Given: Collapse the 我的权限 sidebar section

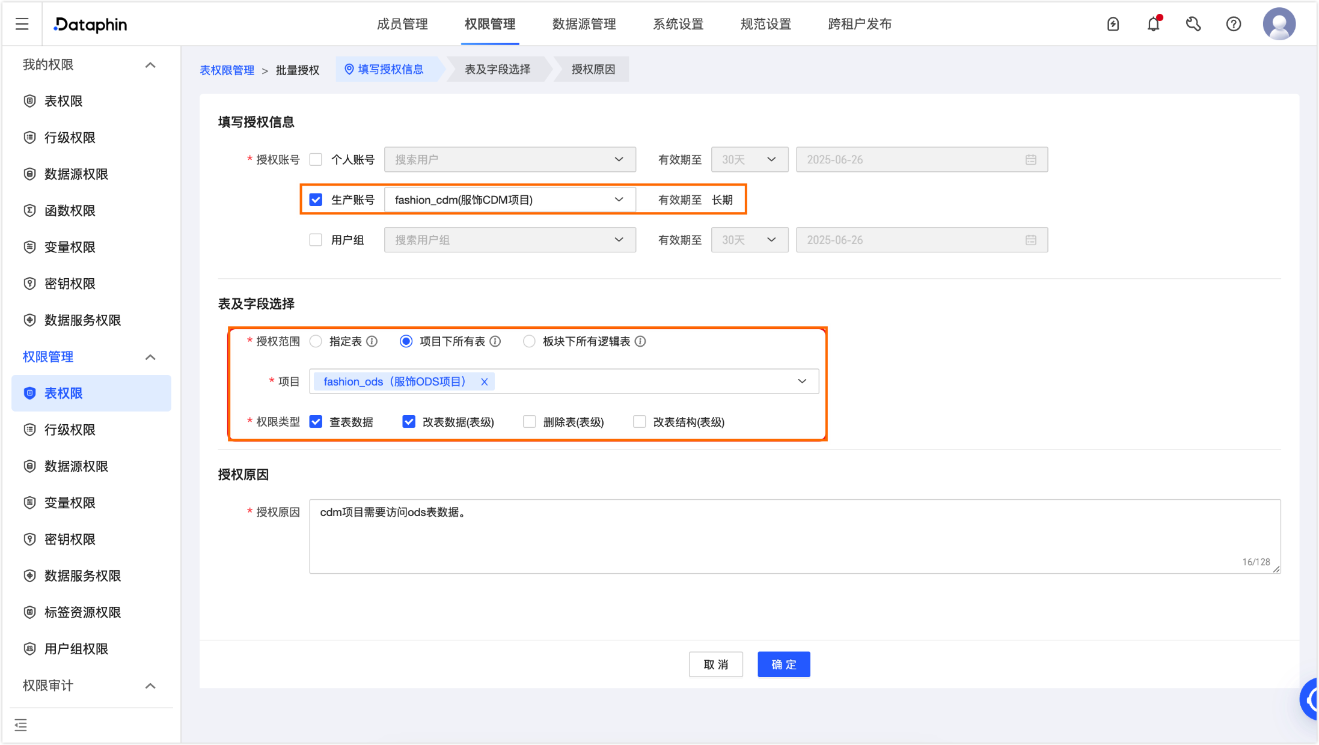Looking at the screenshot, I should [150, 65].
